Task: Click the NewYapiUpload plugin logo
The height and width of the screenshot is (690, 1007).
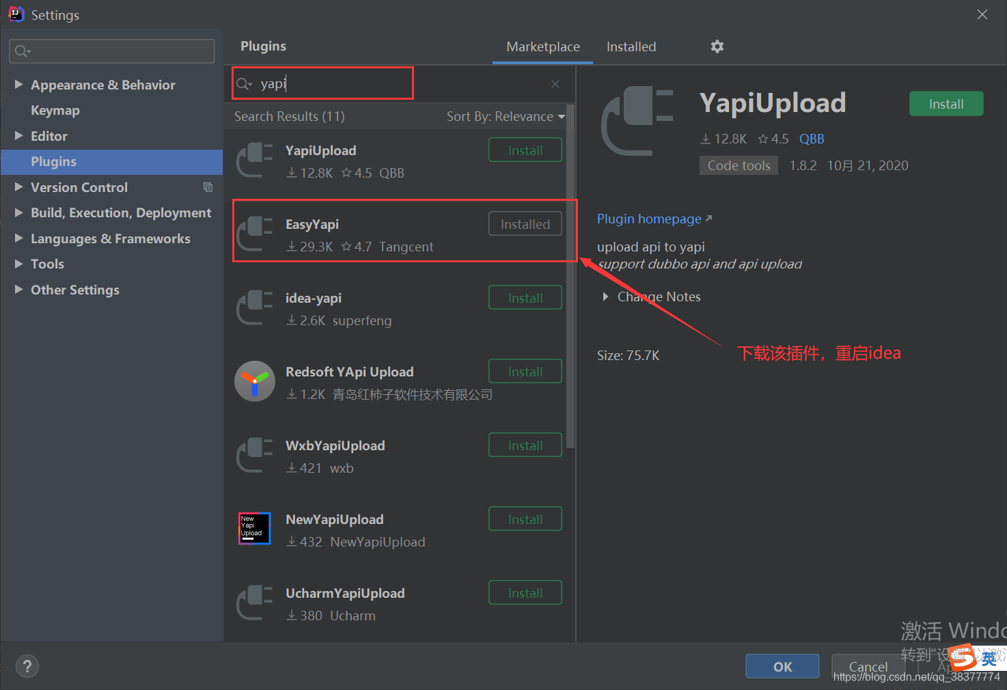Action: click(254, 529)
